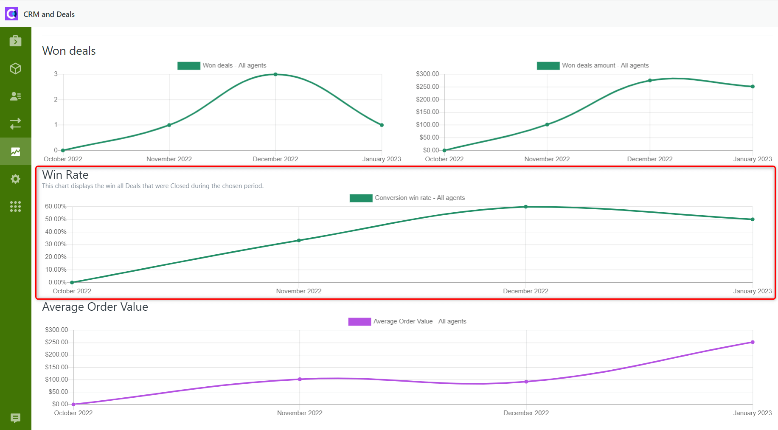
Task: Click December 2022 point on Average Order Value chart
Action: click(x=526, y=382)
